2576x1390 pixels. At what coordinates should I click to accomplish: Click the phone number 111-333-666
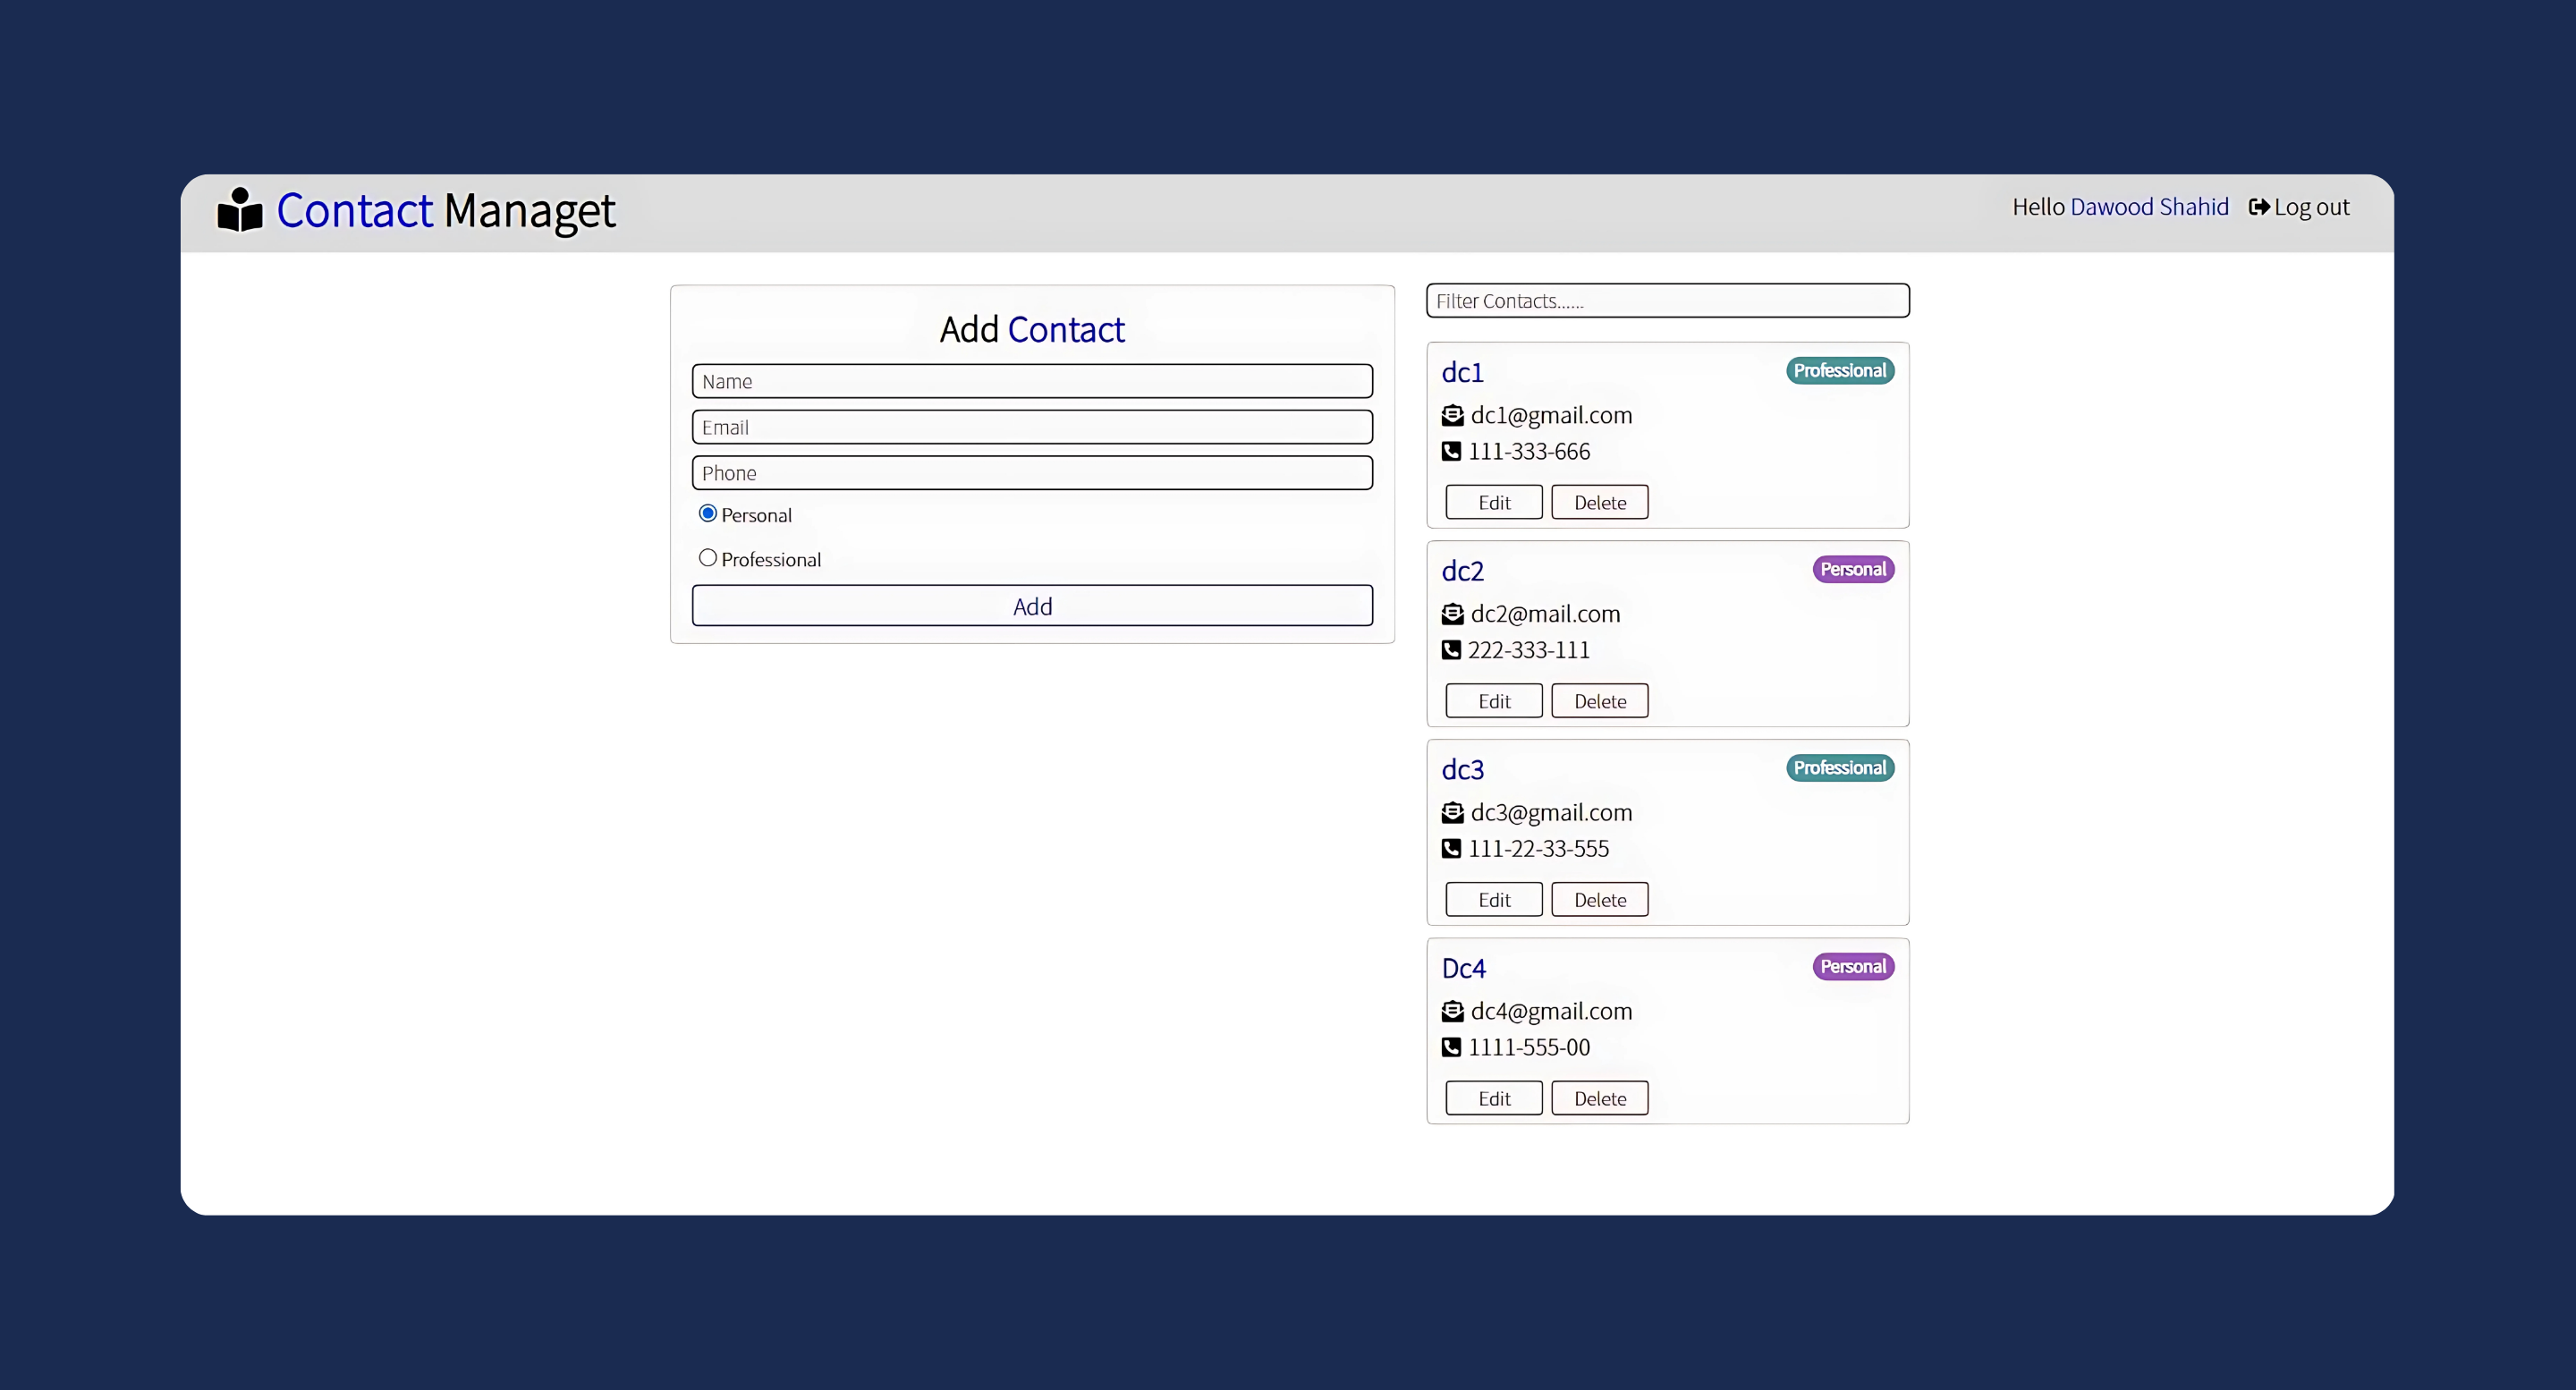pyautogui.click(x=1529, y=452)
